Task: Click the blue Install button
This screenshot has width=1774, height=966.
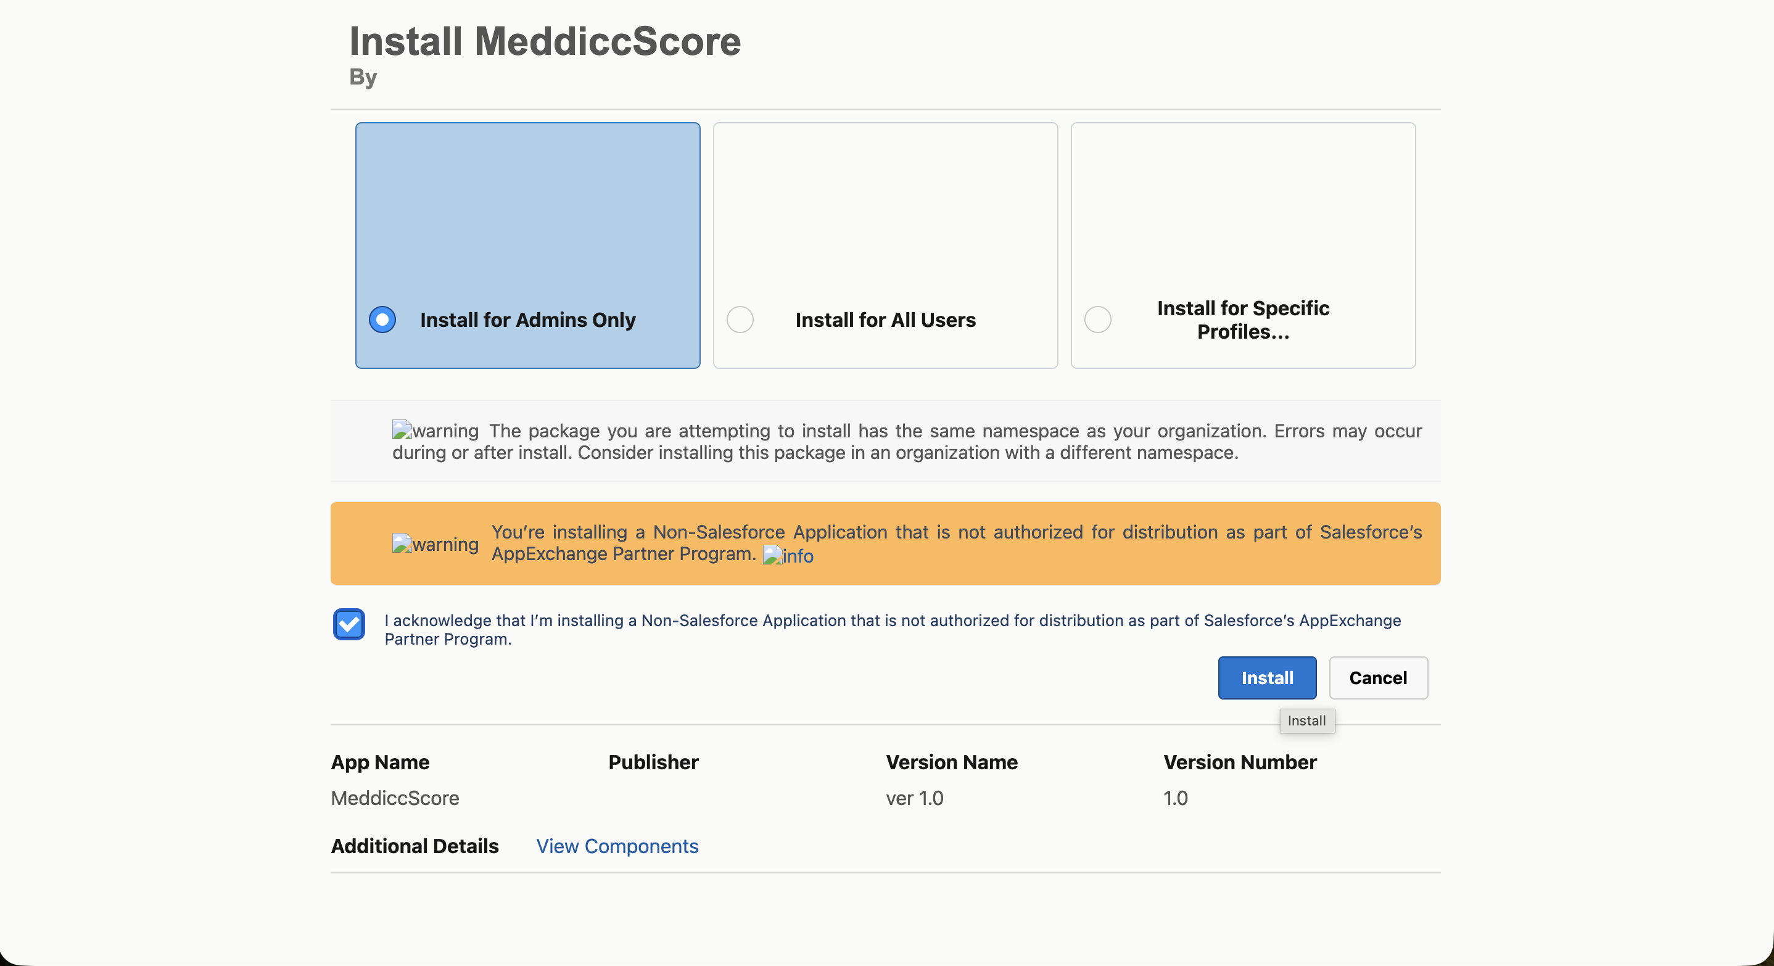Action: point(1267,678)
